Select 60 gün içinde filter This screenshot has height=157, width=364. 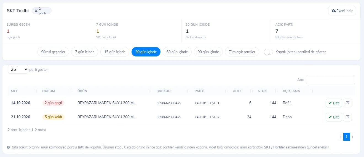(x=177, y=52)
